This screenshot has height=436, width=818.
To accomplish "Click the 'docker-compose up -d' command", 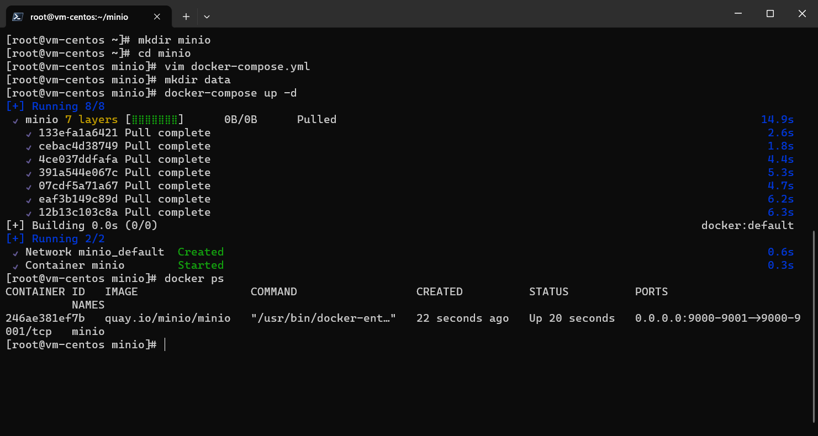I will [x=231, y=93].
